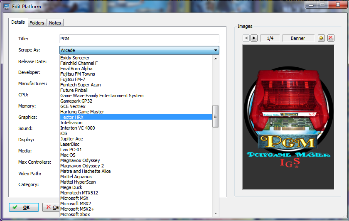
Task: Show the next platform image
Action: 254,38
